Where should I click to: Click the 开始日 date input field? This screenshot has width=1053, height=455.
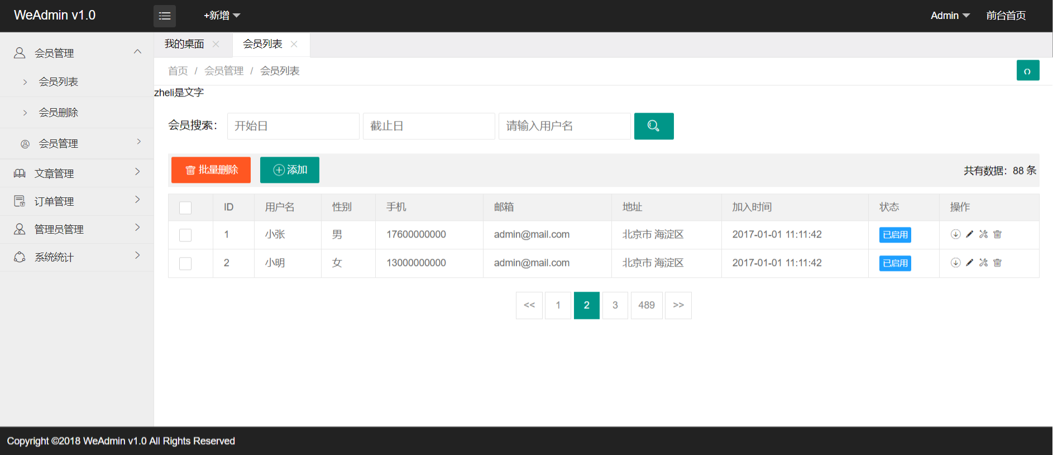coord(293,126)
